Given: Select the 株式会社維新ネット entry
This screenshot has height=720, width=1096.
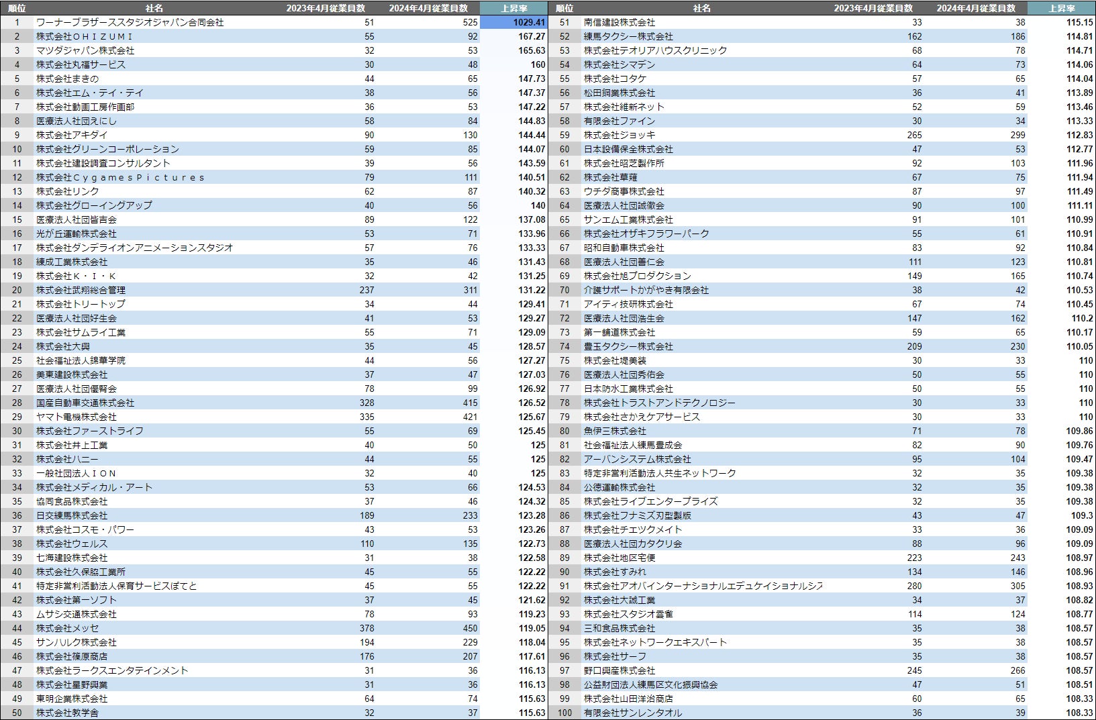Looking at the screenshot, I should 624,107.
